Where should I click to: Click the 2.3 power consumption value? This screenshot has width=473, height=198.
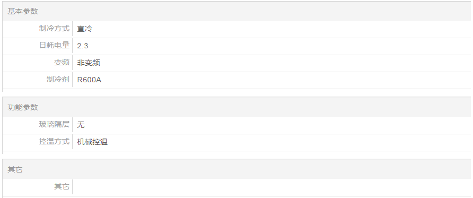pos(82,46)
